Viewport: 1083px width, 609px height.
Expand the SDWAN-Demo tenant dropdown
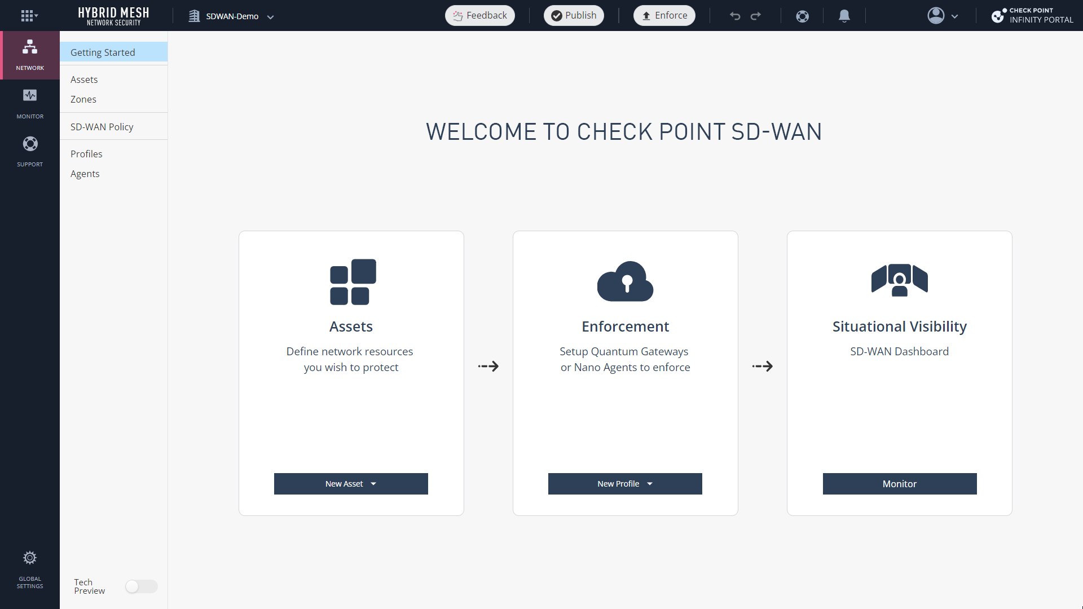point(271,17)
